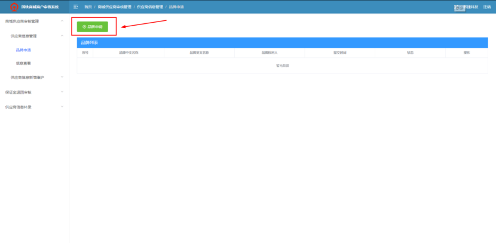Click the 状态 column header
496x243 pixels.
411,53
